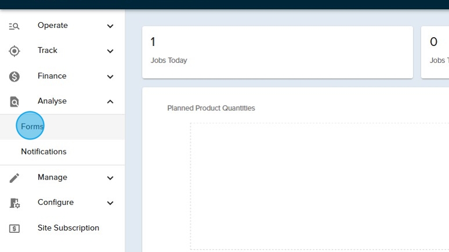449x252 pixels.
Task: Select the second jobs card showing 0
Action: 435,52
